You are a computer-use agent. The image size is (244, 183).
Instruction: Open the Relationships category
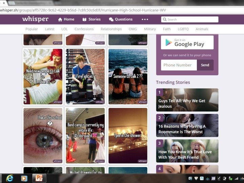pos(111,29)
